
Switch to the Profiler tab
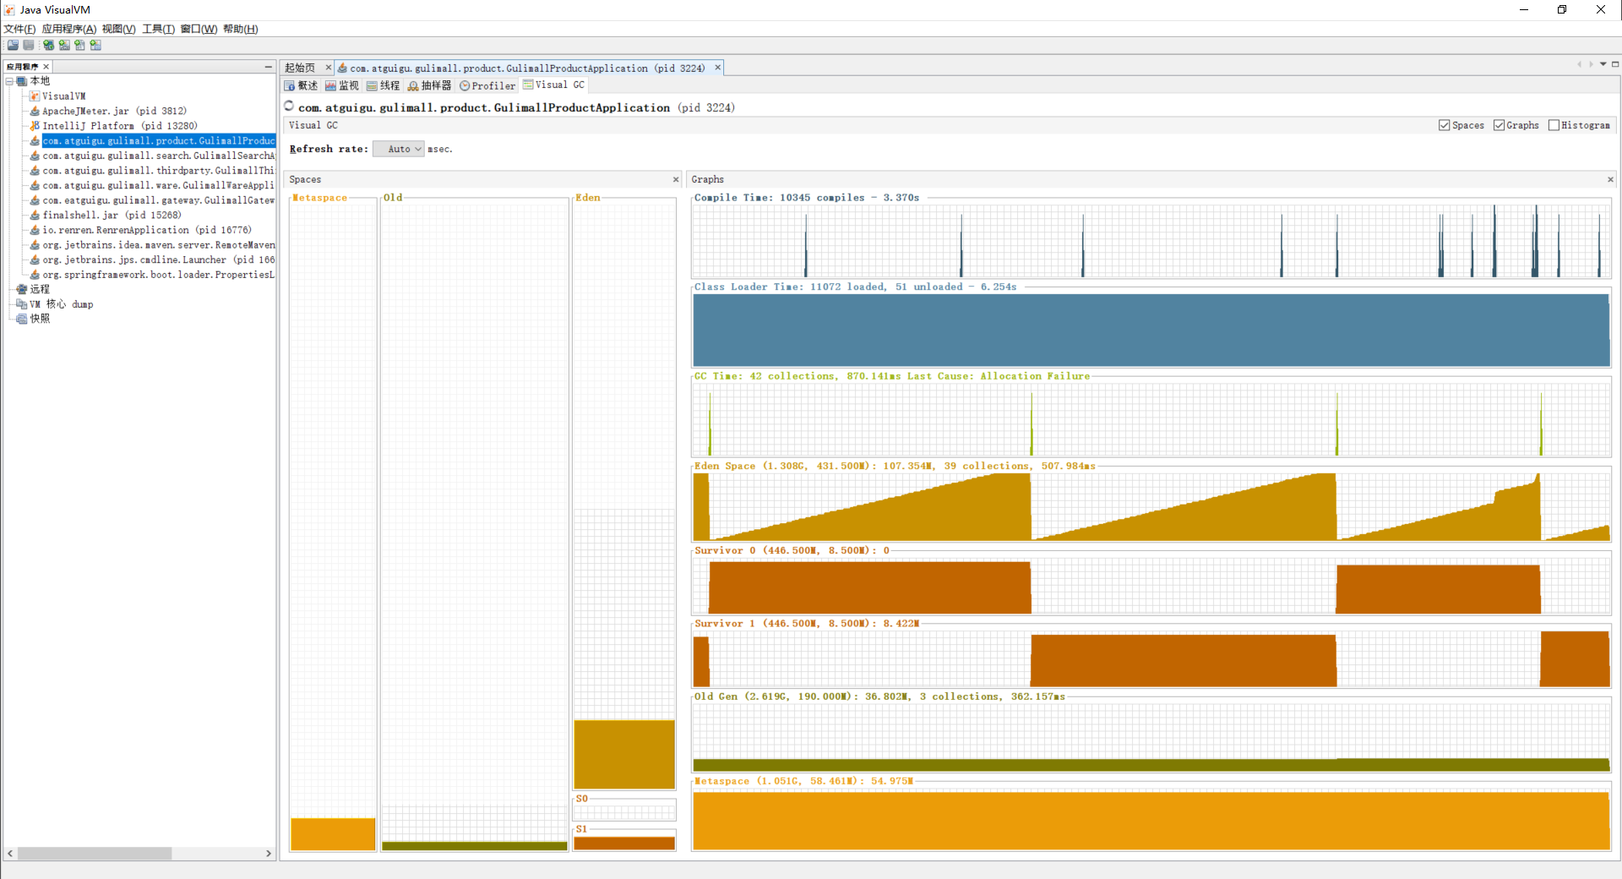pos(487,85)
